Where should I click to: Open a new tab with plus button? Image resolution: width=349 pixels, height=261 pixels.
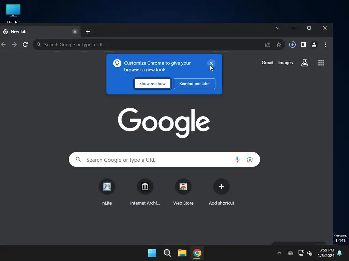point(88,32)
